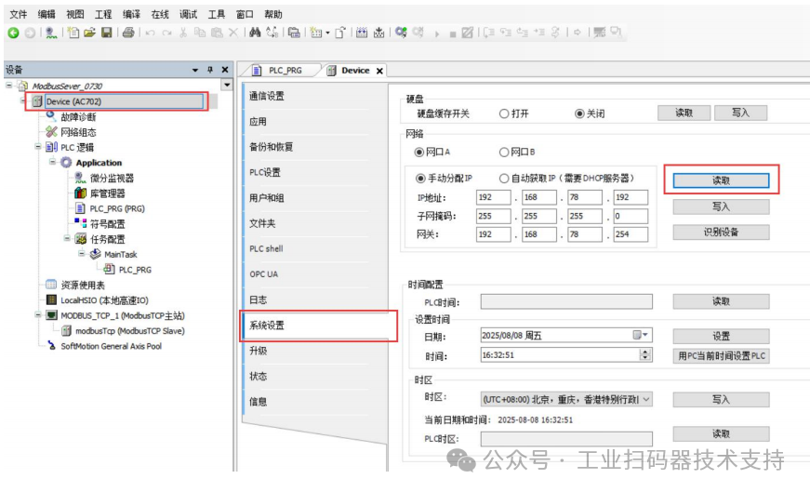Click the open project folder icon
Screen dimensions: 810x492
90,33
